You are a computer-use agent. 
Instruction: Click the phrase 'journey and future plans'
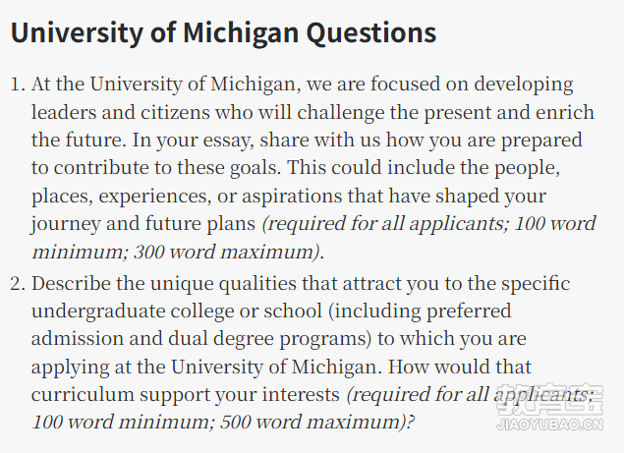(x=142, y=224)
